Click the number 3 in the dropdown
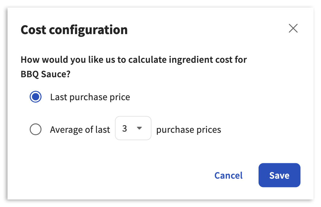 point(125,129)
